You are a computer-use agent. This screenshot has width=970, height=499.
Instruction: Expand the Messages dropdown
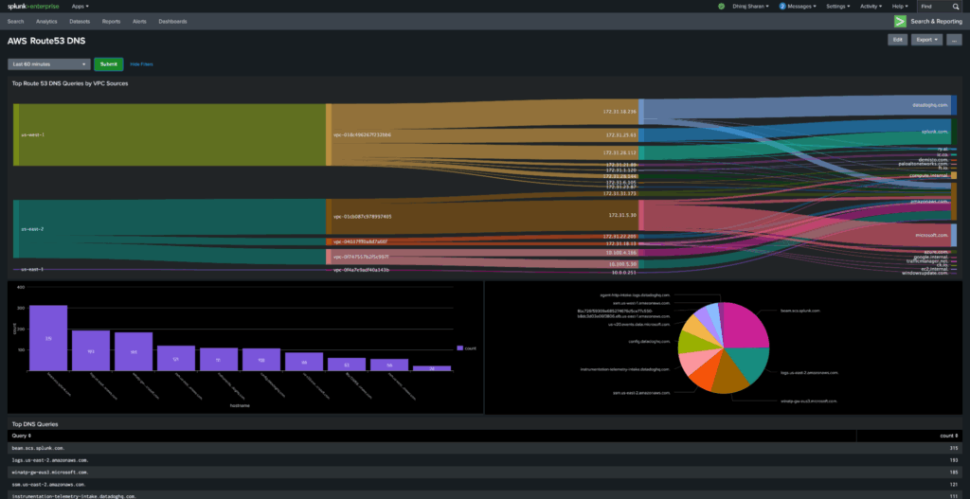pyautogui.click(x=801, y=7)
